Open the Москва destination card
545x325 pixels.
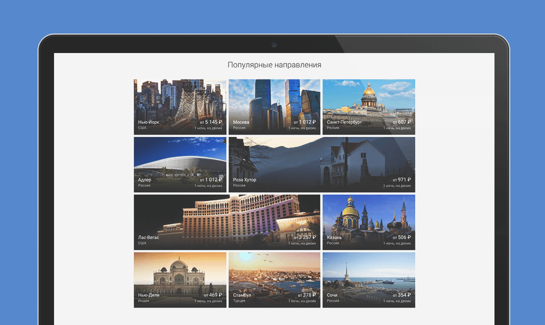tap(274, 106)
